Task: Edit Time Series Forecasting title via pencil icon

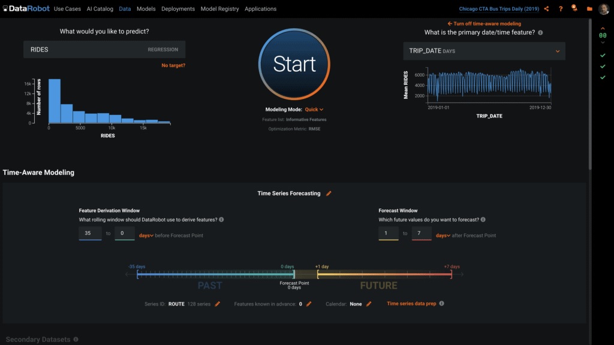Action: point(329,193)
